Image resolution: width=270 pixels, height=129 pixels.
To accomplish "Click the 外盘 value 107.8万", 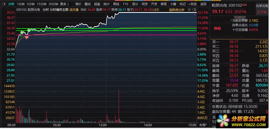I will 232,85.
